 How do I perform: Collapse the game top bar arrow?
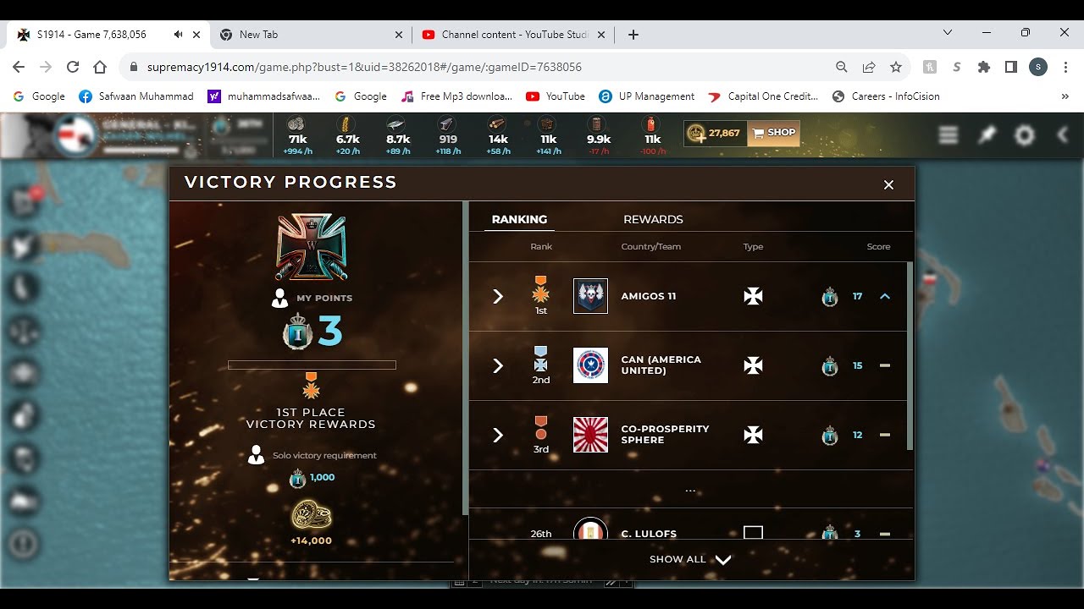point(1063,135)
